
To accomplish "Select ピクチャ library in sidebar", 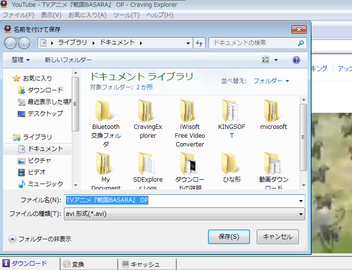I will point(34,161).
